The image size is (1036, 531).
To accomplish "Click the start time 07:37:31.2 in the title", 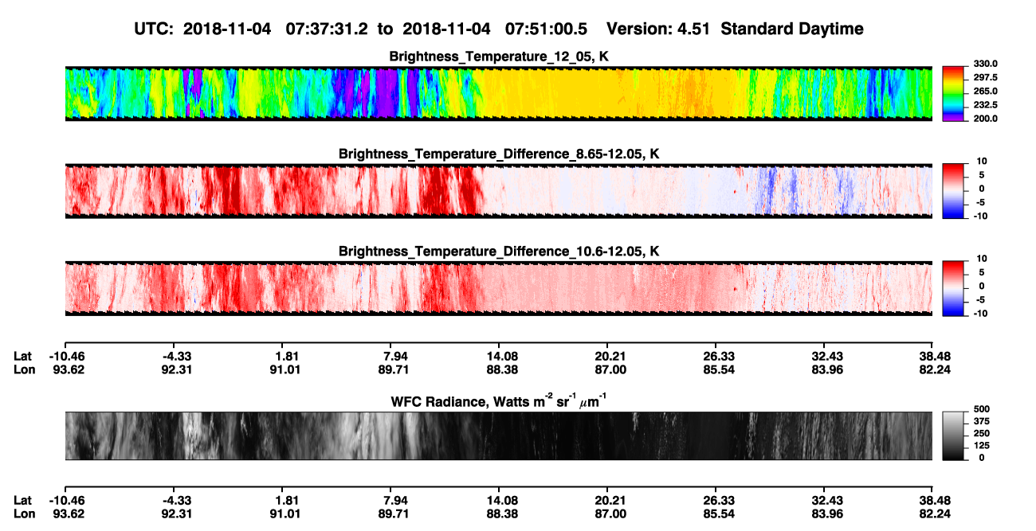I will click(325, 29).
